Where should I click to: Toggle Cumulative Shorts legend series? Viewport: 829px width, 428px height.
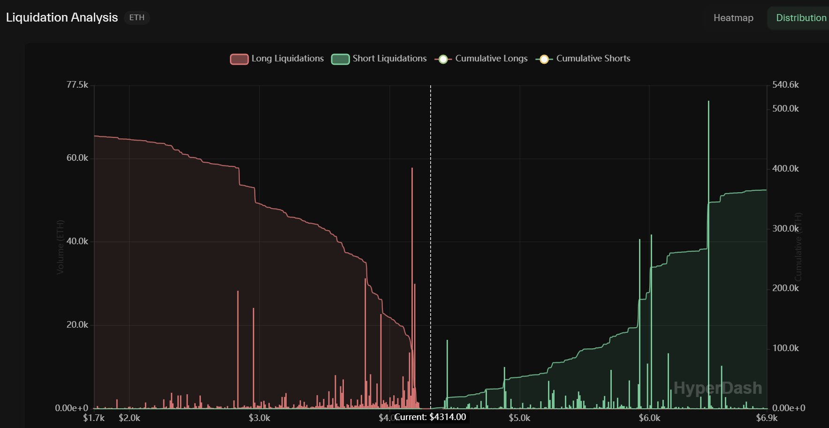point(583,59)
